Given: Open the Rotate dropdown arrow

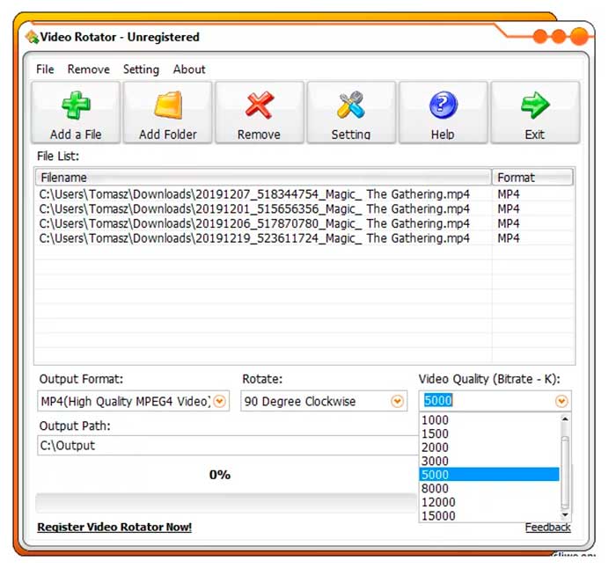Looking at the screenshot, I should click(x=397, y=402).
